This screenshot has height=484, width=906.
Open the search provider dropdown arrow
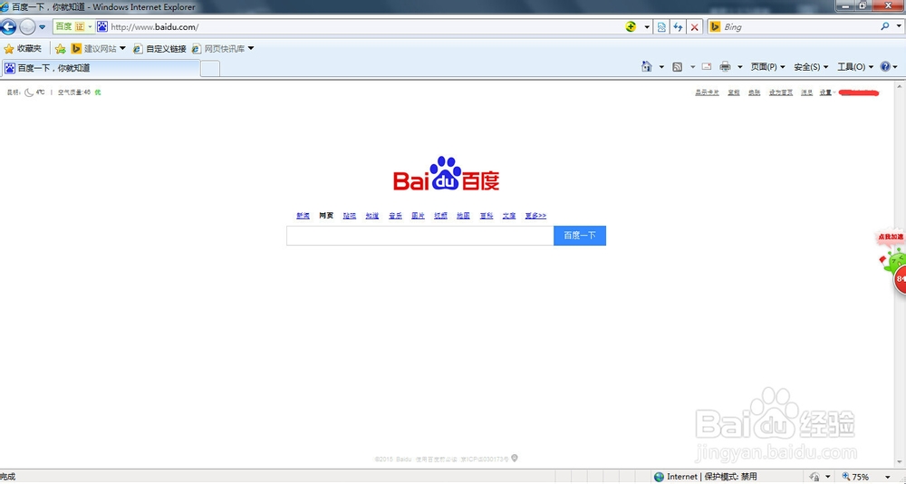(x=897, y=27)
